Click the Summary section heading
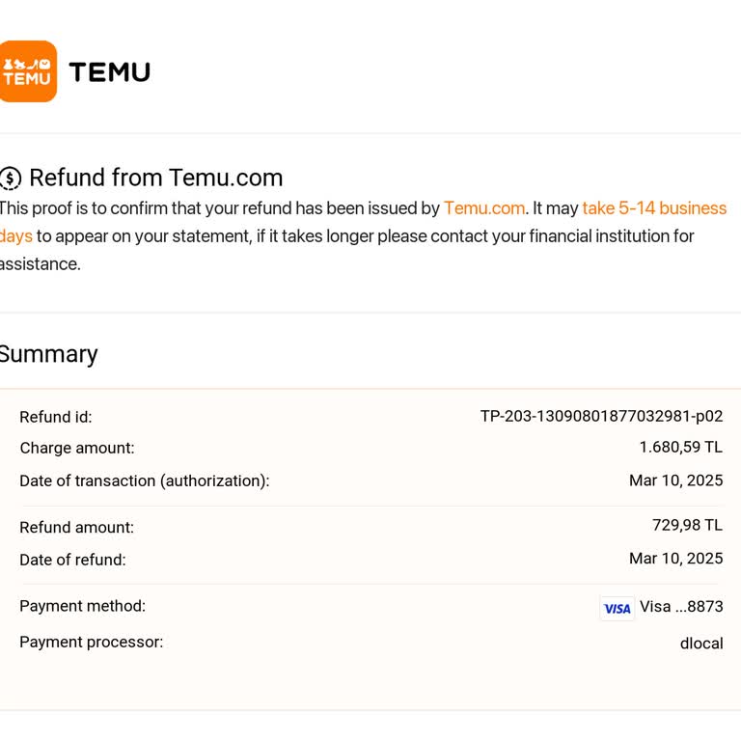741x741 pixels. [48, 354]
